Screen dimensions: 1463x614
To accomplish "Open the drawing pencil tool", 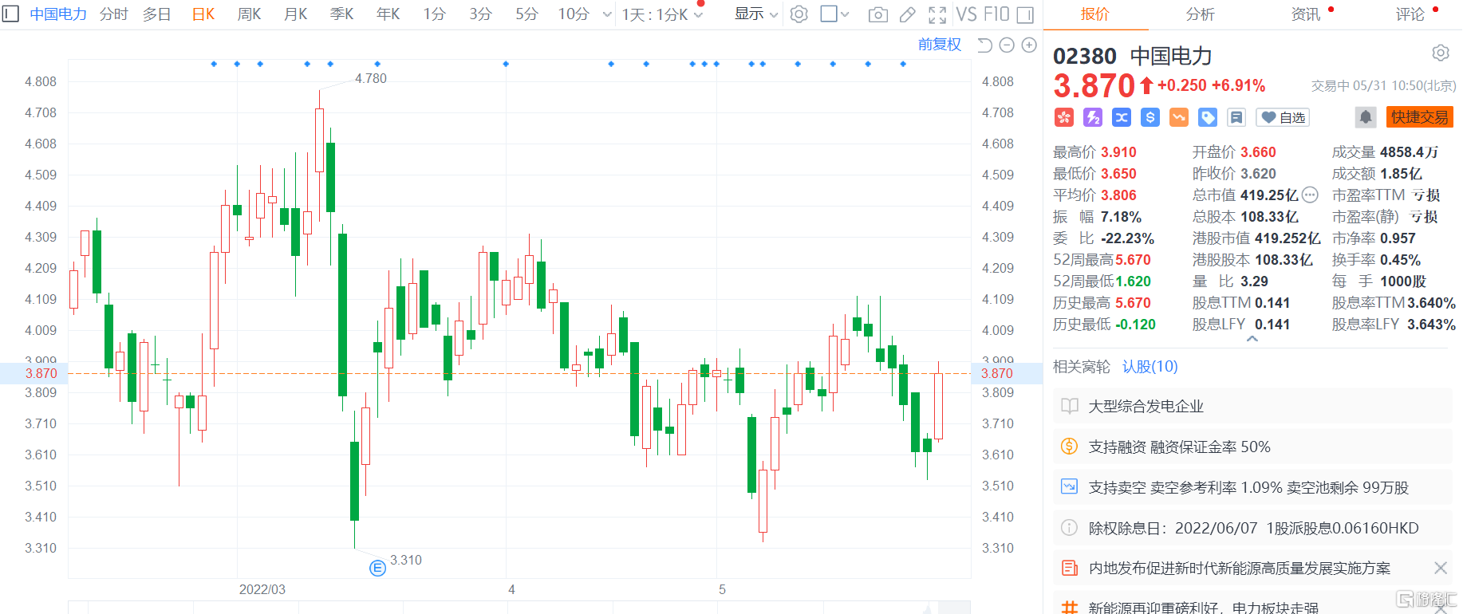I will (907, 14).
